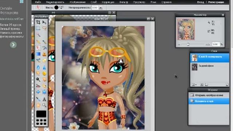233x131 pixels.
Task: Click the Navigator zoom percentage field
Action: point(216,44)
